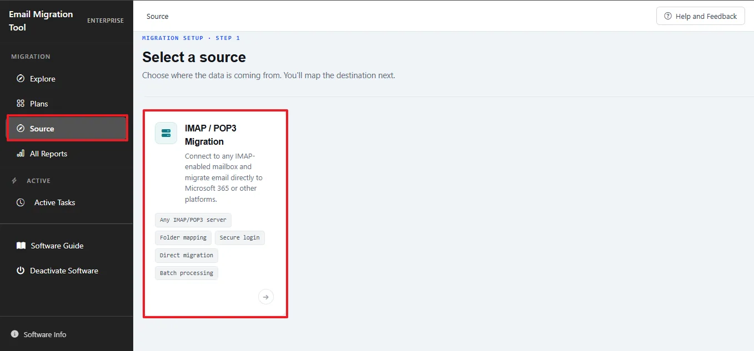The width and height of the screenshot is (754, 351).
Task: Click the arrow button on IMAP card
Action: coord(266,297)
